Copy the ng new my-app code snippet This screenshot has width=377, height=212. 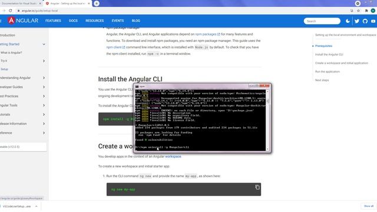coord(257,187)
